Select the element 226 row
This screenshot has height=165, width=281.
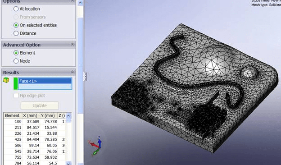coord(34,133)
